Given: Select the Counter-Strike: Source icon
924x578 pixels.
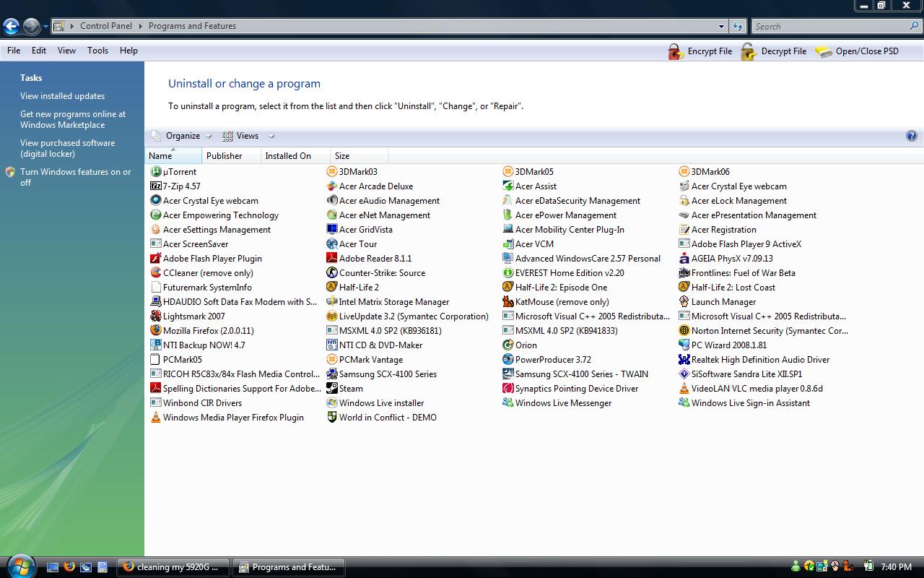Looking at the screenshot, I should 331,273.
